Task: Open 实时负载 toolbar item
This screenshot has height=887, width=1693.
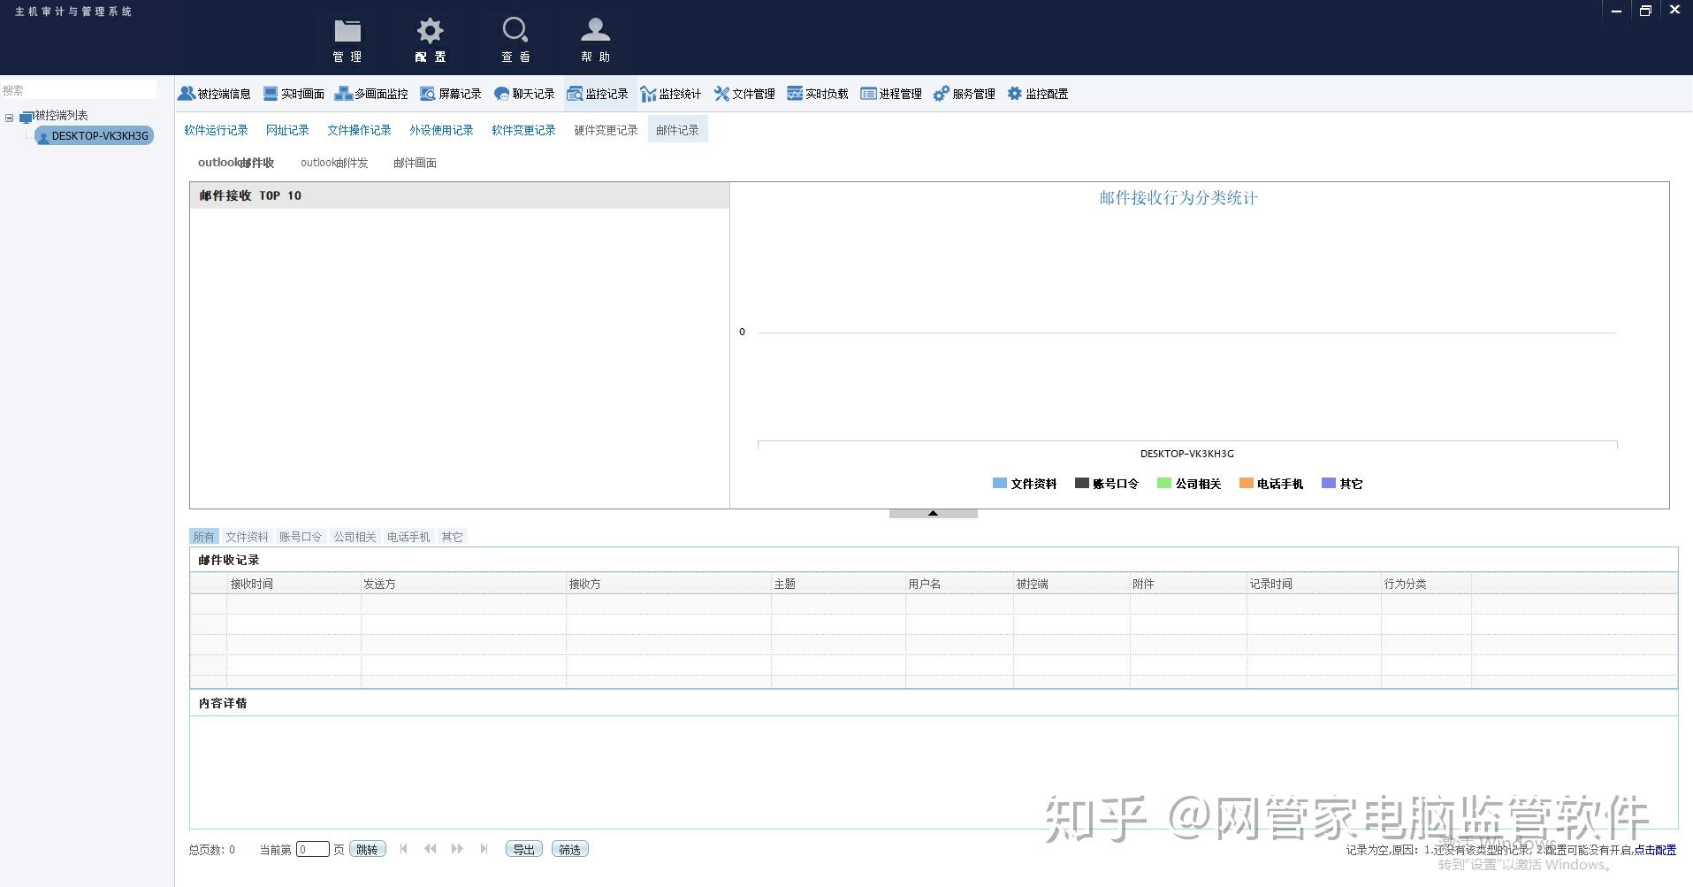Action: (819, 94)
